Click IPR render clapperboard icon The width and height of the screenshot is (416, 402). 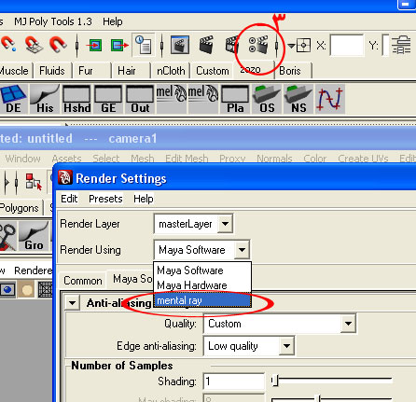tap(231, 45)
